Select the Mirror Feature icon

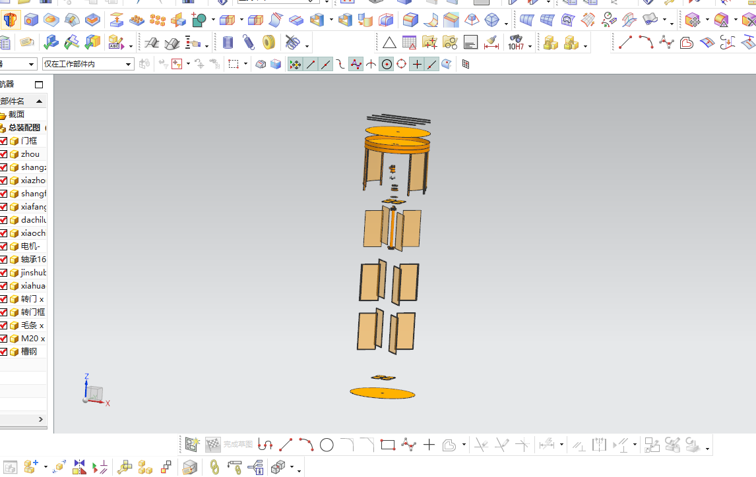point(178,20)
